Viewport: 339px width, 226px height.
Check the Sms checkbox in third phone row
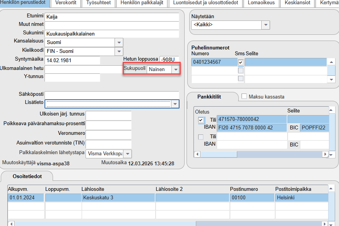(241, 78)
